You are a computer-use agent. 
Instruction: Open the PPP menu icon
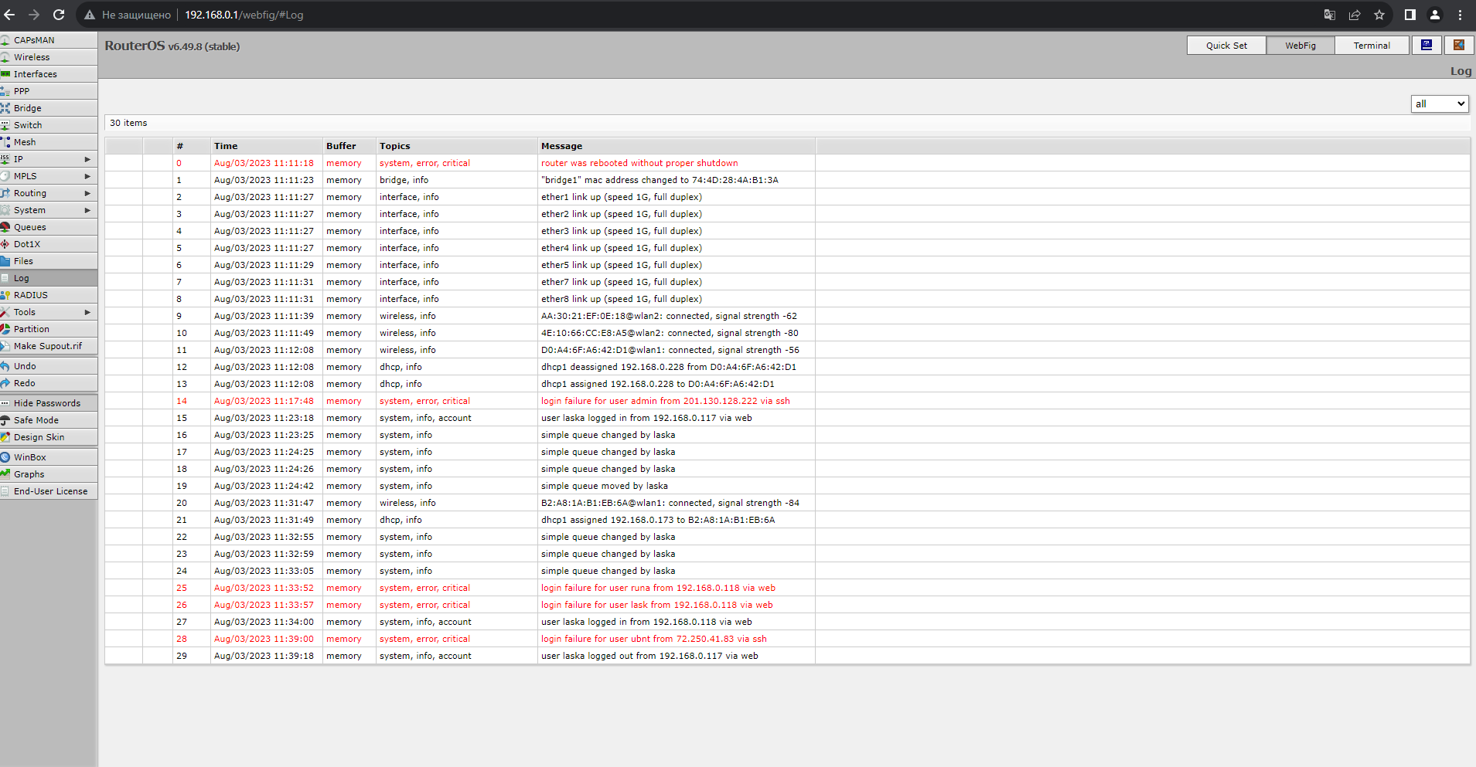[5, 91]
